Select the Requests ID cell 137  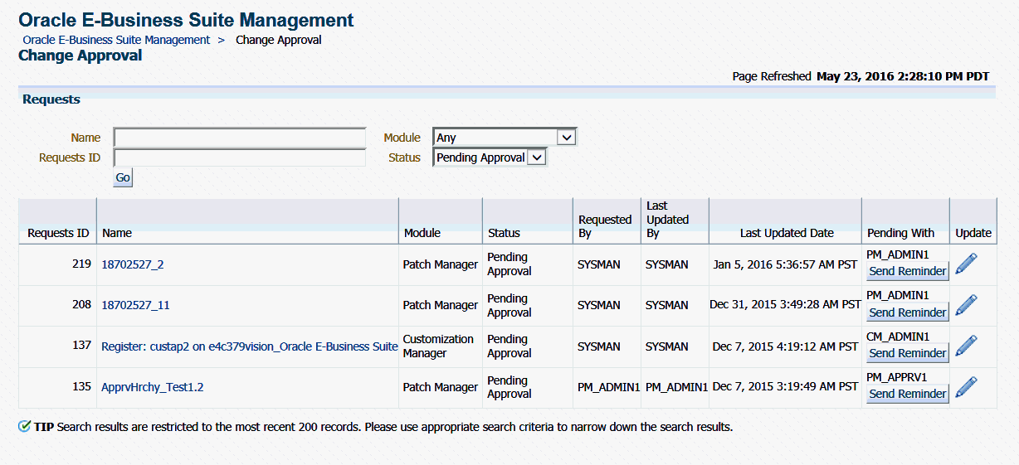(x=81, y=345)
